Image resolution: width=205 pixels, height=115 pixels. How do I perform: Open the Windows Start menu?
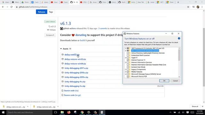pos(3,112)
